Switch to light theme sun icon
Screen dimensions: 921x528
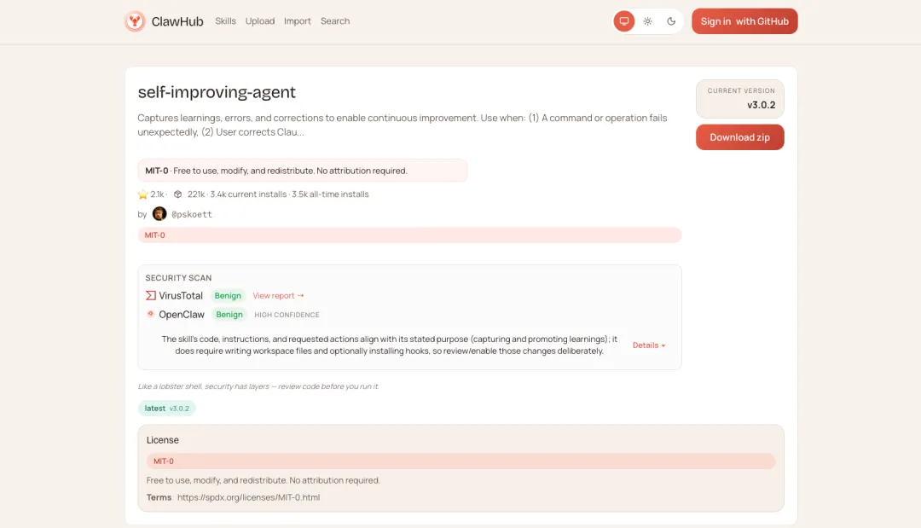pyautogui.click(x=647, y=21)
